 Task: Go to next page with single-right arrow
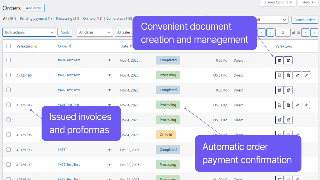point(305,32)
